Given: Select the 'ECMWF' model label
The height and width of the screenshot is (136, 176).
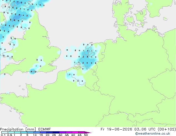Looking at the screenshot, I should point(45,129).
